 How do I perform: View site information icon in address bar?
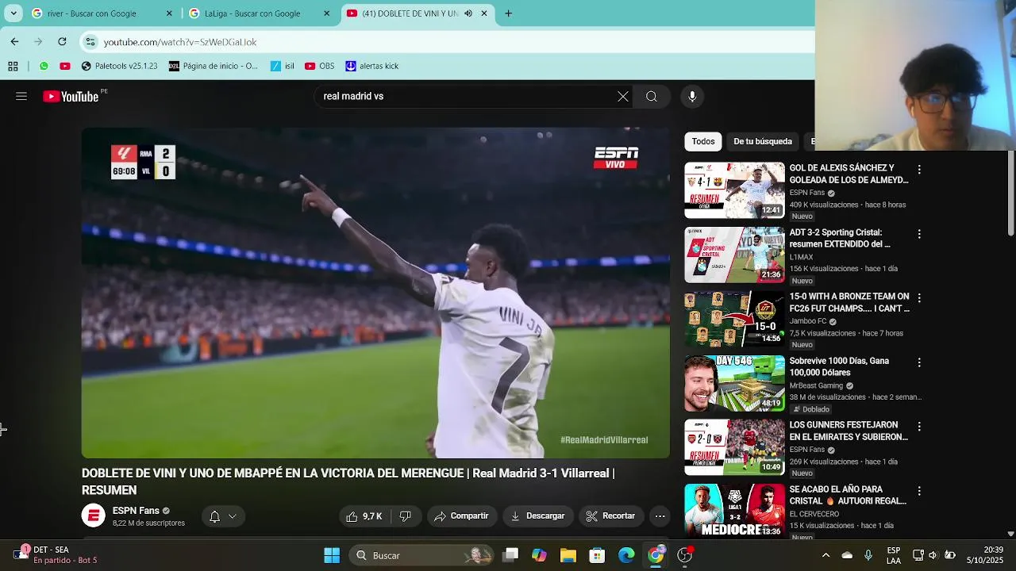point(90,42)
